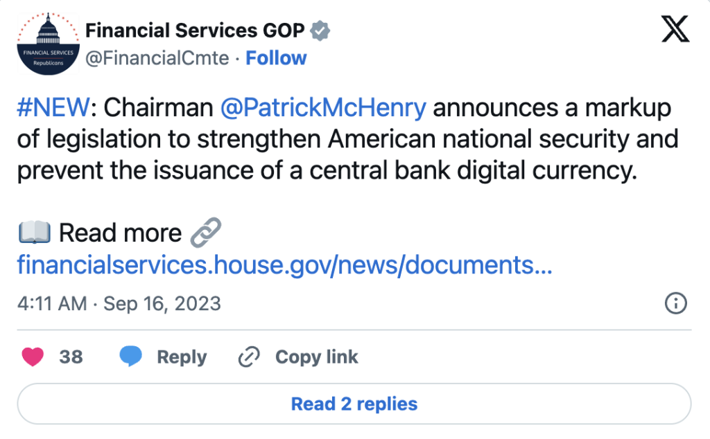Like the tweet with heart icon
This screenshot has width=710, height=439.
[33, 357]
